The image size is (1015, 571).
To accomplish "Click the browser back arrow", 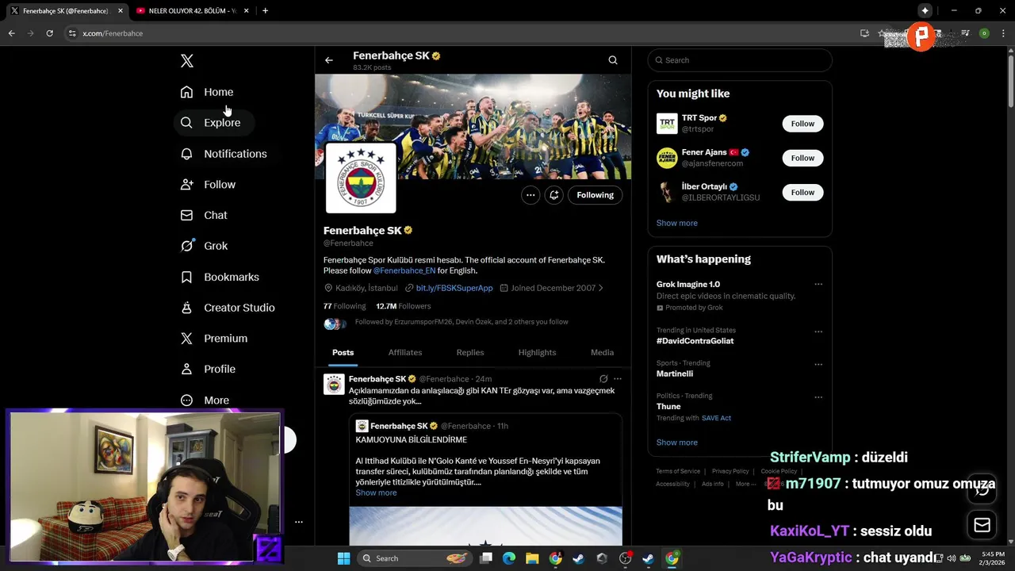I will pos(11,33).
